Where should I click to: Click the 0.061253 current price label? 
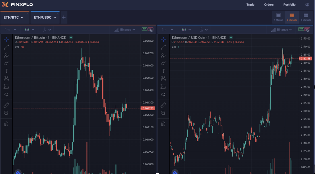(x=147, y=108)
